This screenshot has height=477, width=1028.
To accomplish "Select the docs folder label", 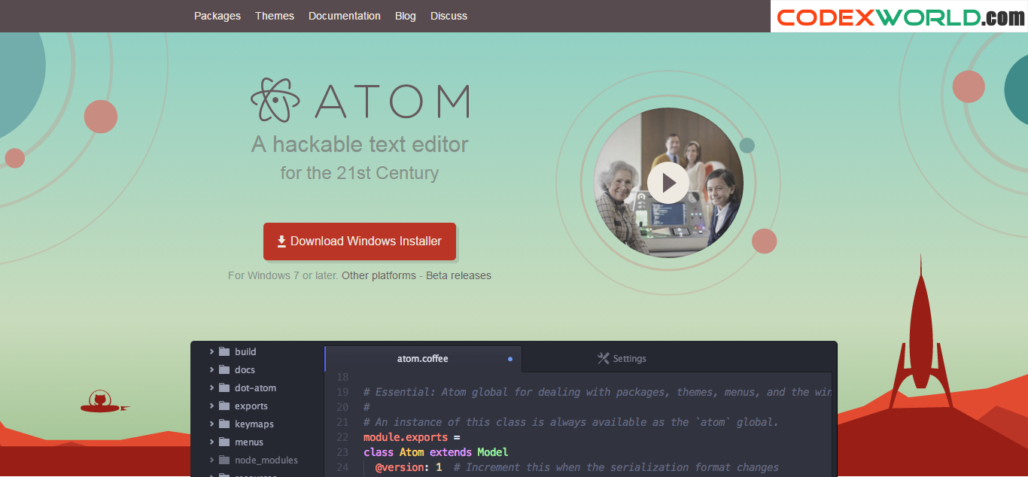I will pyautogui.click(x=245, y=369).
